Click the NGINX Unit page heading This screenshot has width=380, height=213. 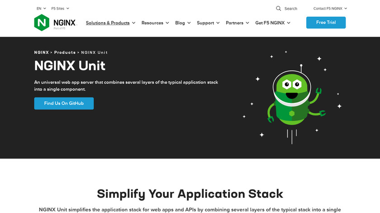[70, 65]
